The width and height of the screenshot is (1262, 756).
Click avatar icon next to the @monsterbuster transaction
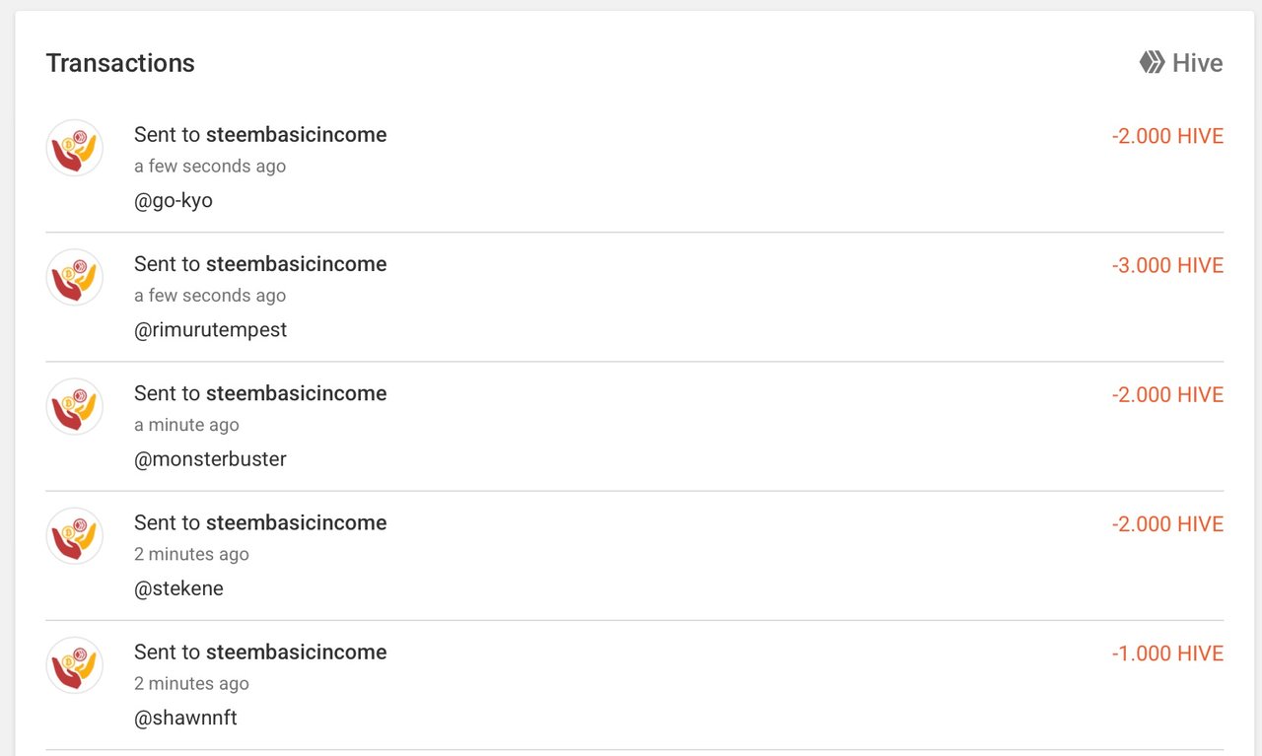pos(75,406)
